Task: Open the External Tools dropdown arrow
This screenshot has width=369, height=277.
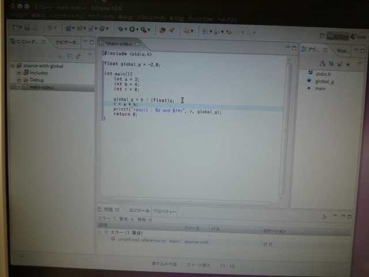Action: 149,30
